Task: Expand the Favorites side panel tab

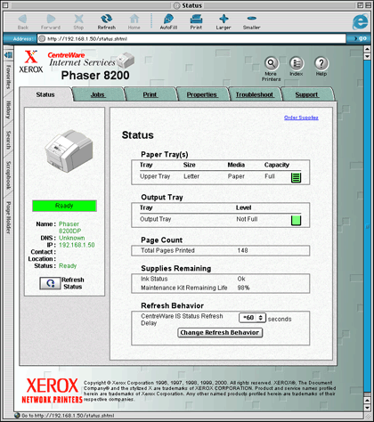Action: [x=8, y=77]
